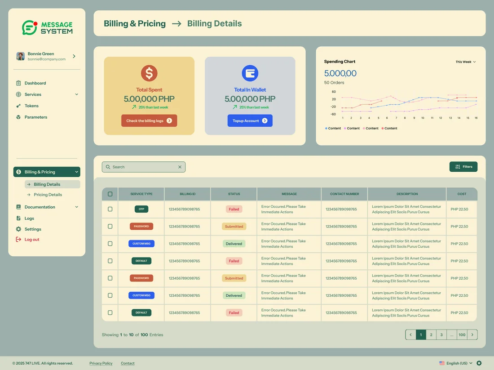Click the Tokens key icon
The image size is (494, 370).
(x=18, y=106)
